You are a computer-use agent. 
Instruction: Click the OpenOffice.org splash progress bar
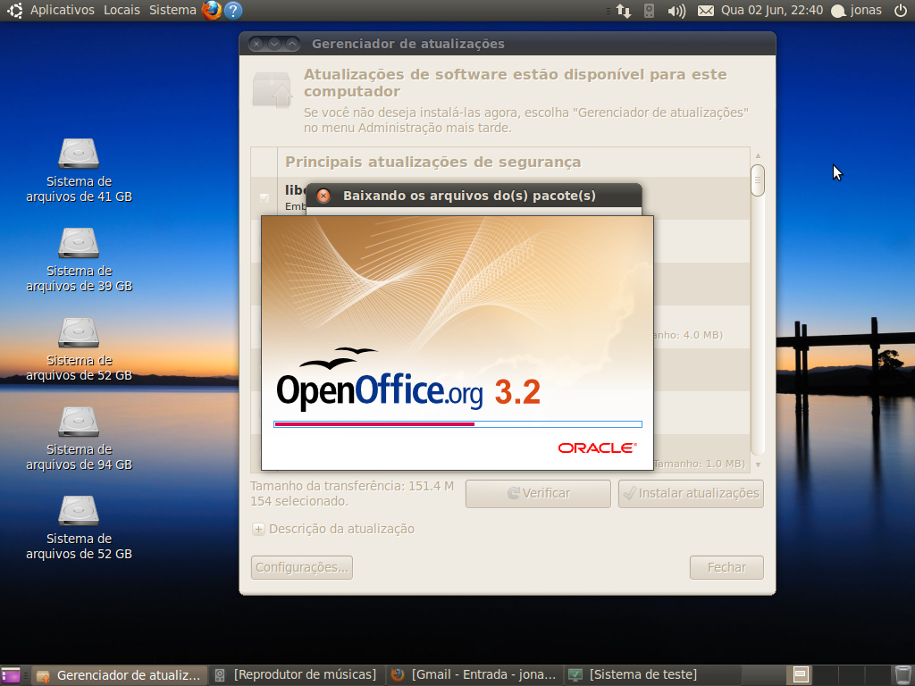[457, 424]
